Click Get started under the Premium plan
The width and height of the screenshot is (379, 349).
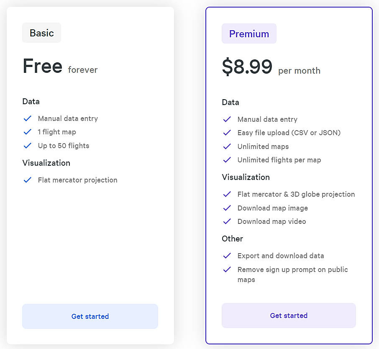tap(289, 315)
